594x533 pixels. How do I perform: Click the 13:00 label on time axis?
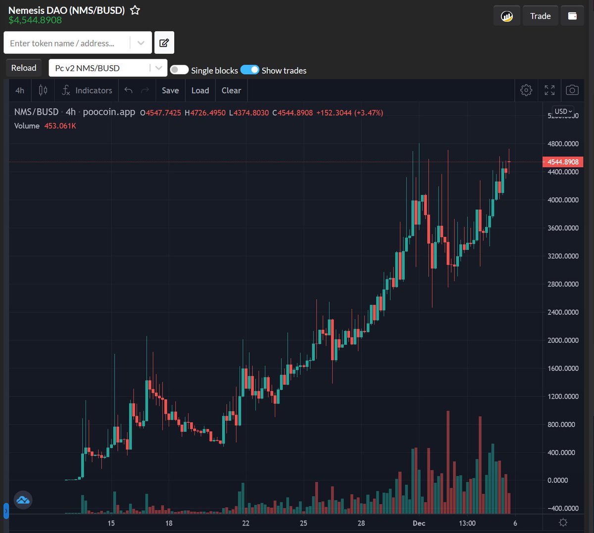coord(467,523)
